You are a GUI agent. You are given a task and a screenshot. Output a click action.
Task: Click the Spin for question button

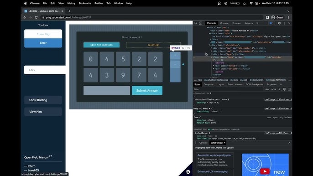coord(101,45)
